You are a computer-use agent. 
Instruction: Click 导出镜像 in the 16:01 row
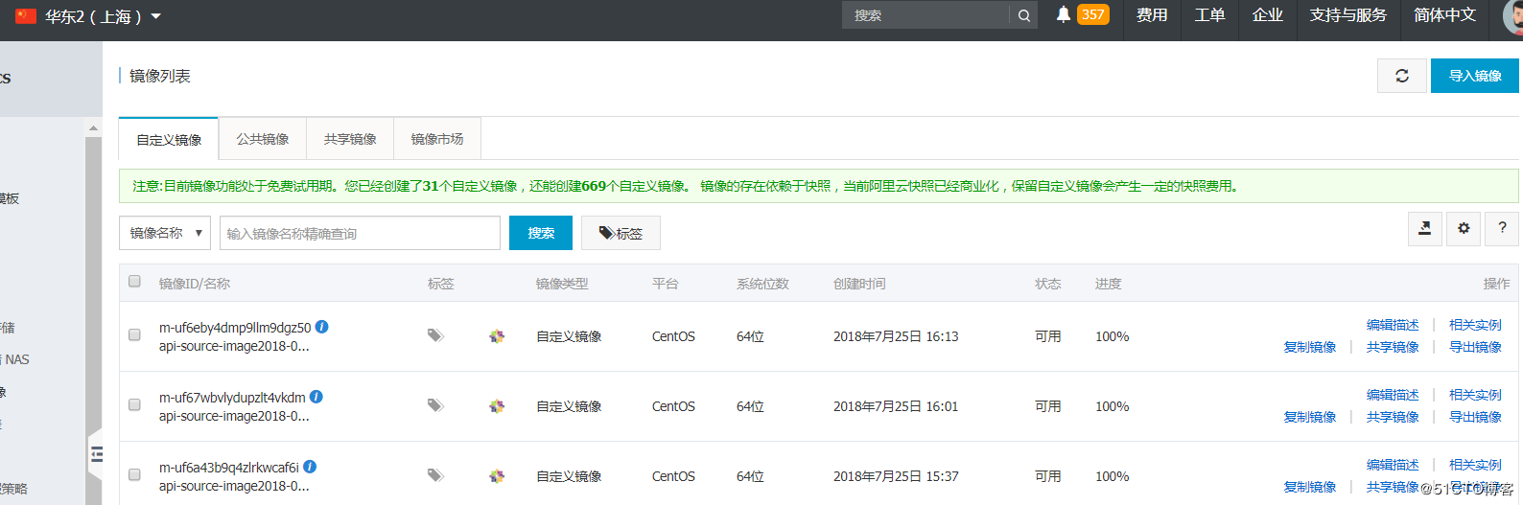coord(1475,417)
